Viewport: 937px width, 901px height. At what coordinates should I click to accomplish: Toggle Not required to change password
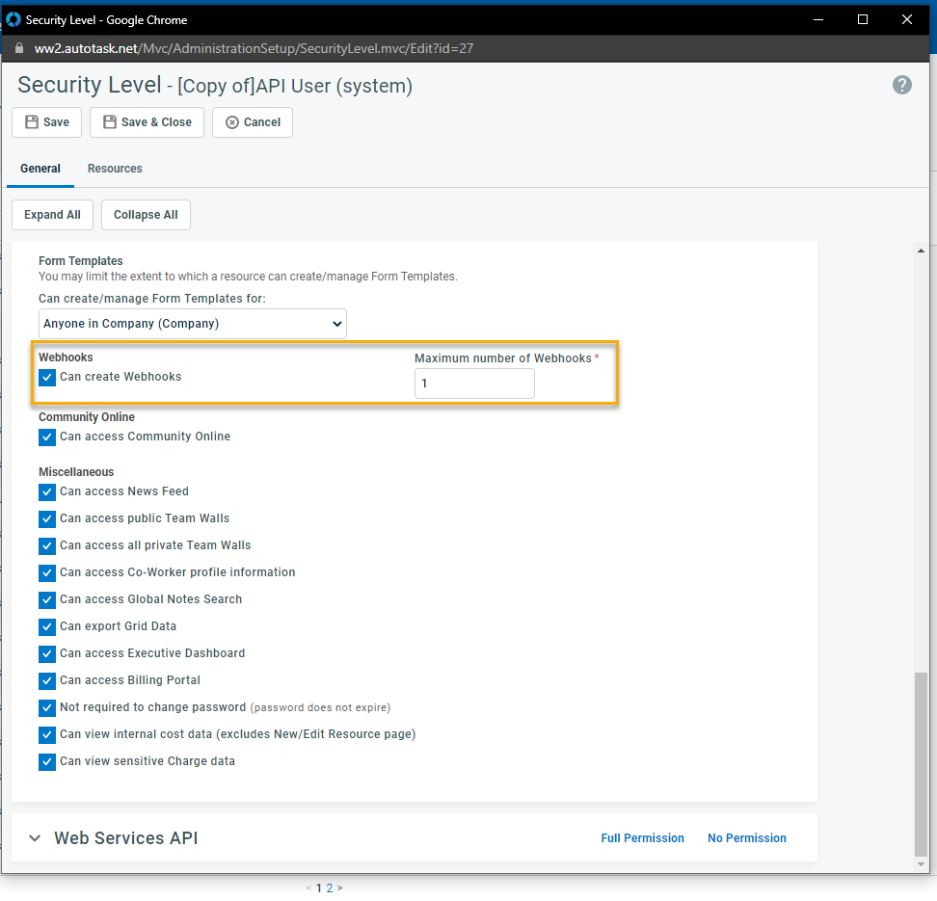click(x=47, y=708)
